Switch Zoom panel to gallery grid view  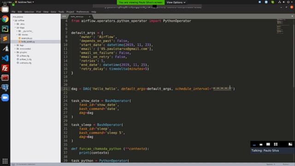click(276, 144)
